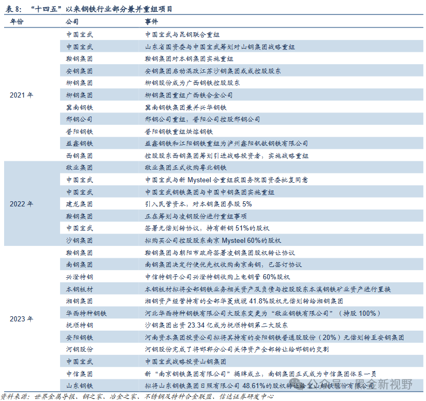Viewport: 426px width, 401px height.
Task: Select the "抚顺特钢" company cell
Action: (x=80, y=325)
